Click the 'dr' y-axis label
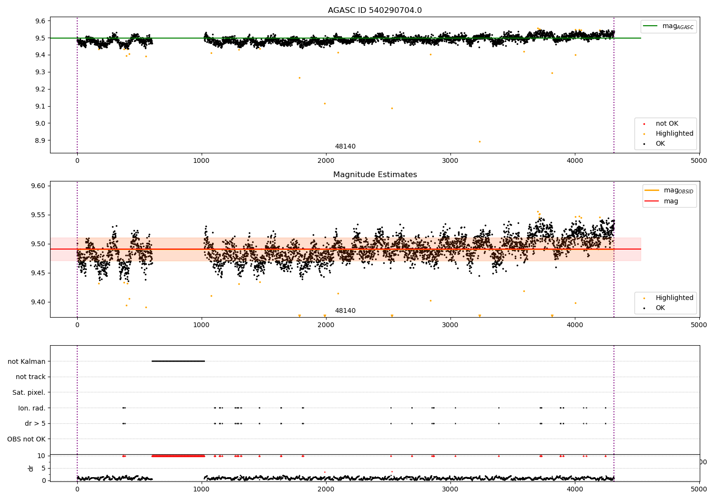The width and height of the screenshot is (715, 500). (x=31, y=468)
